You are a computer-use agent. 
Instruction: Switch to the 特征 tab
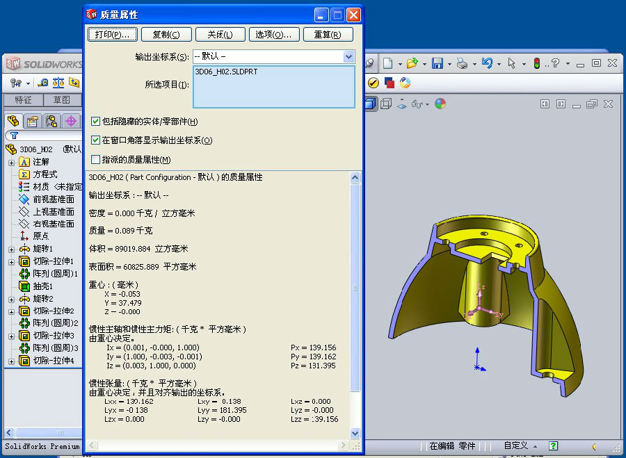coord(23,100)
